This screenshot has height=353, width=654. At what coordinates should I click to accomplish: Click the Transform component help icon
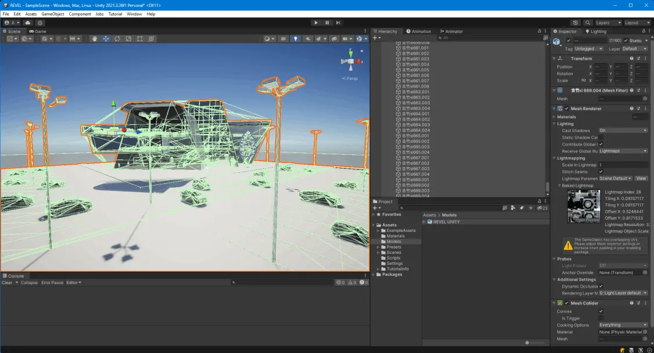click(x=631, y=59)
